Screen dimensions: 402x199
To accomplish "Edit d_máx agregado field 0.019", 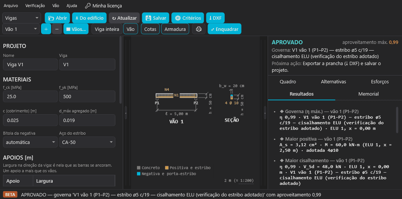I will pyautogui.click(x=87, y=120).
